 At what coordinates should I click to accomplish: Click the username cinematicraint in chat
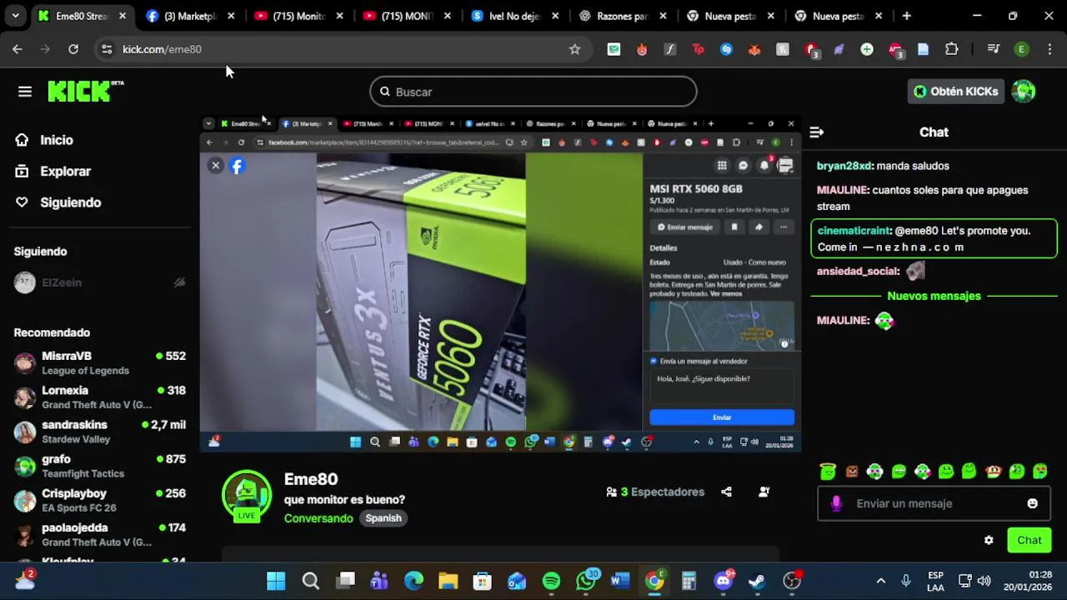(x=854, y=231)
